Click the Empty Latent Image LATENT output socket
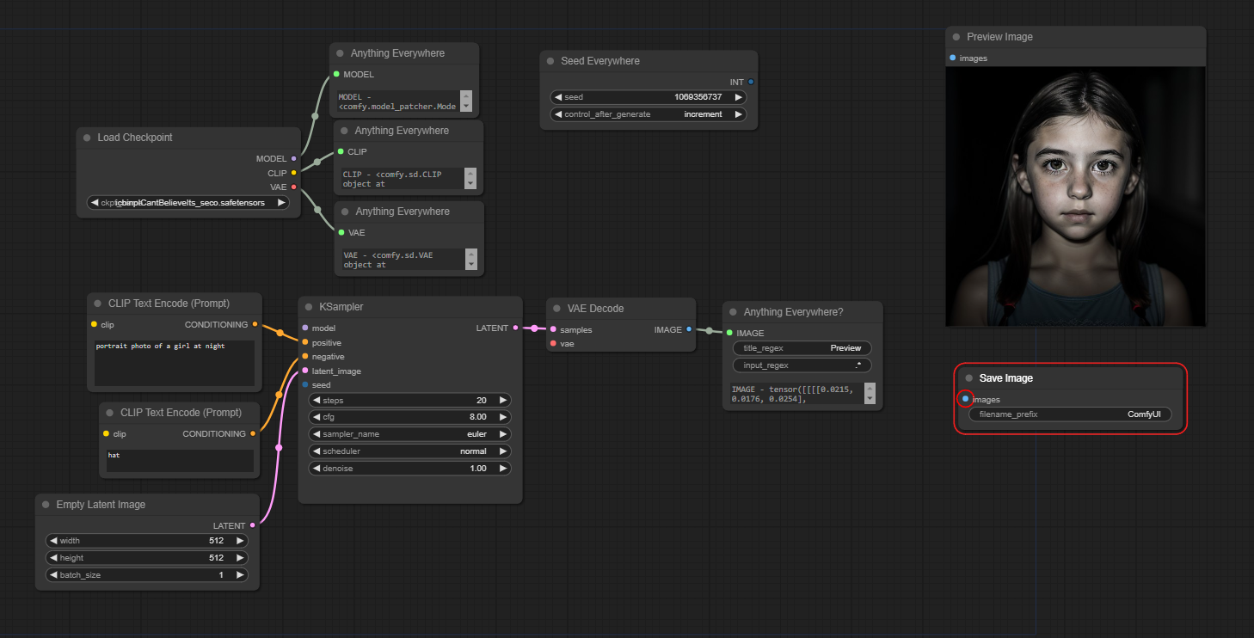Screen dimensions: 1254x638 click(x=252, y=525)
